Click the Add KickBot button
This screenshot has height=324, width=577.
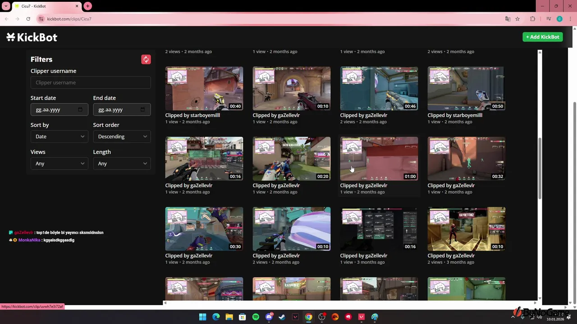tap(543, 37)
